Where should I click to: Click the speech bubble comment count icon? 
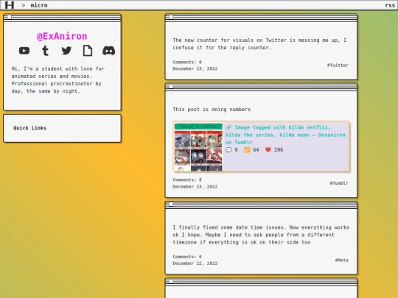pyautogui.click(x=228, y=150)
